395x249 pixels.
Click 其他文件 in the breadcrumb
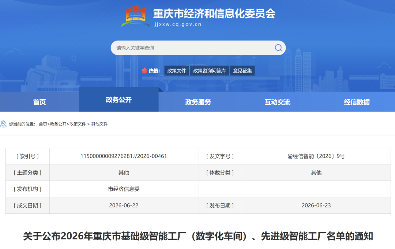99,124
